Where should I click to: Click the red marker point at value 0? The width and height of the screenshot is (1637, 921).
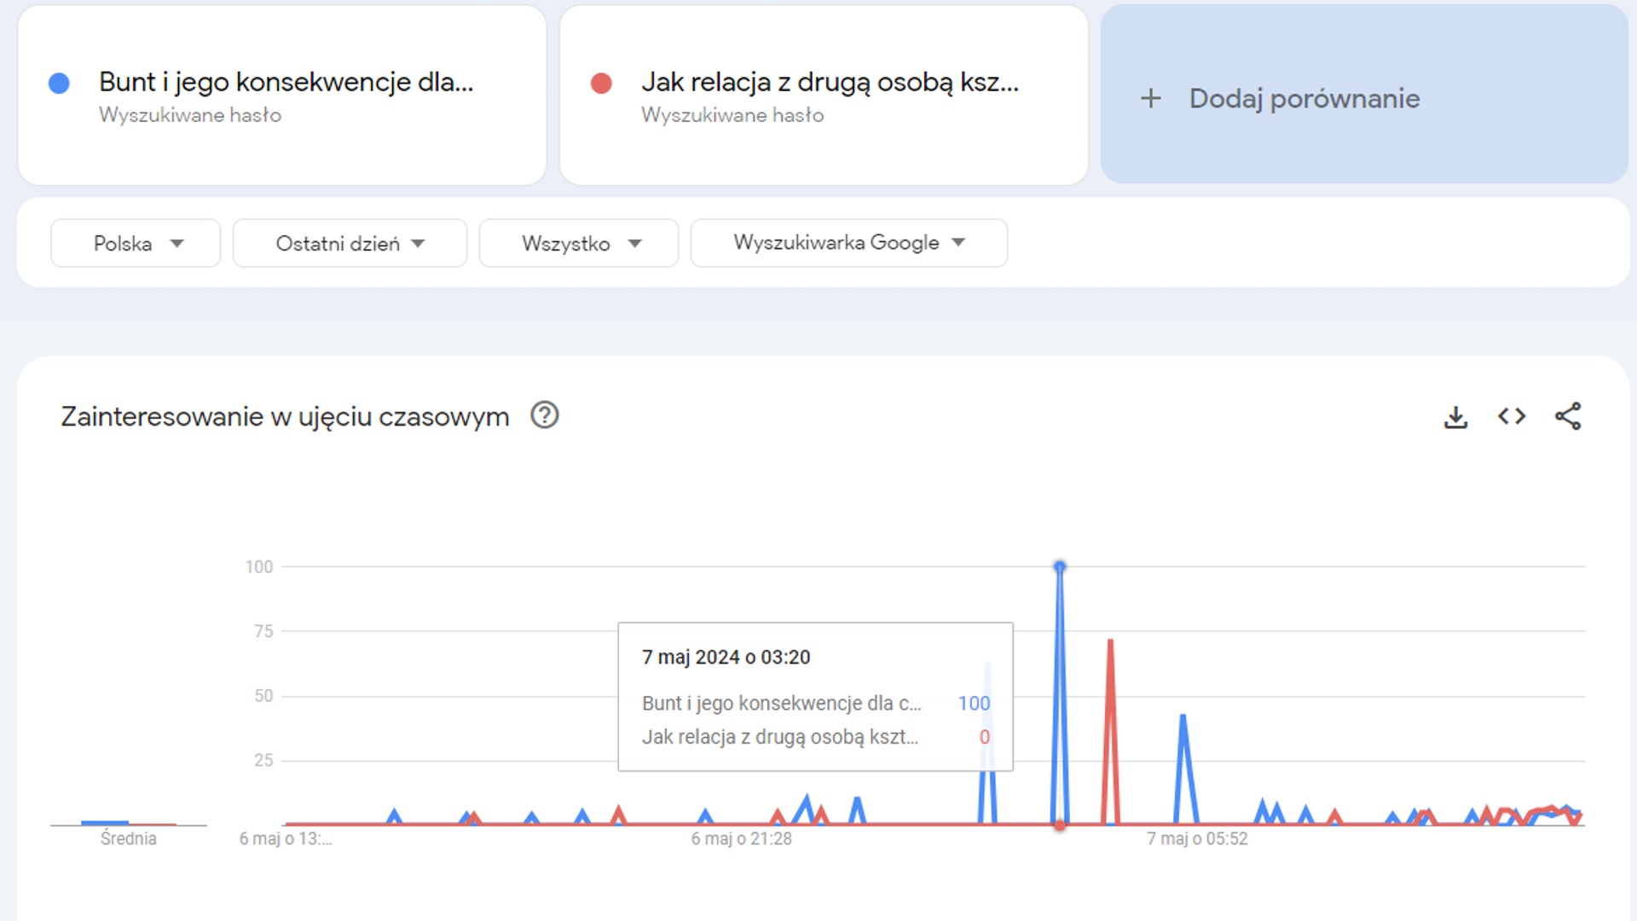pyautogui.click(x=1060, y=825)
